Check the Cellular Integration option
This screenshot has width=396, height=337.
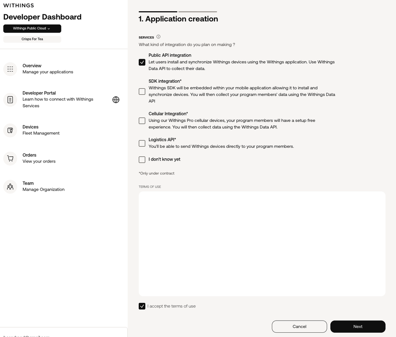[142, 121]
